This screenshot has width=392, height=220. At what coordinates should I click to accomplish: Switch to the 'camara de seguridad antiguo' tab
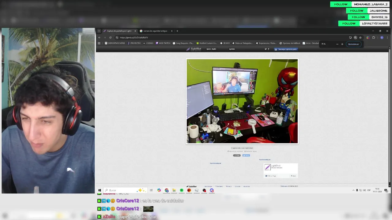(x=156, y=31)
